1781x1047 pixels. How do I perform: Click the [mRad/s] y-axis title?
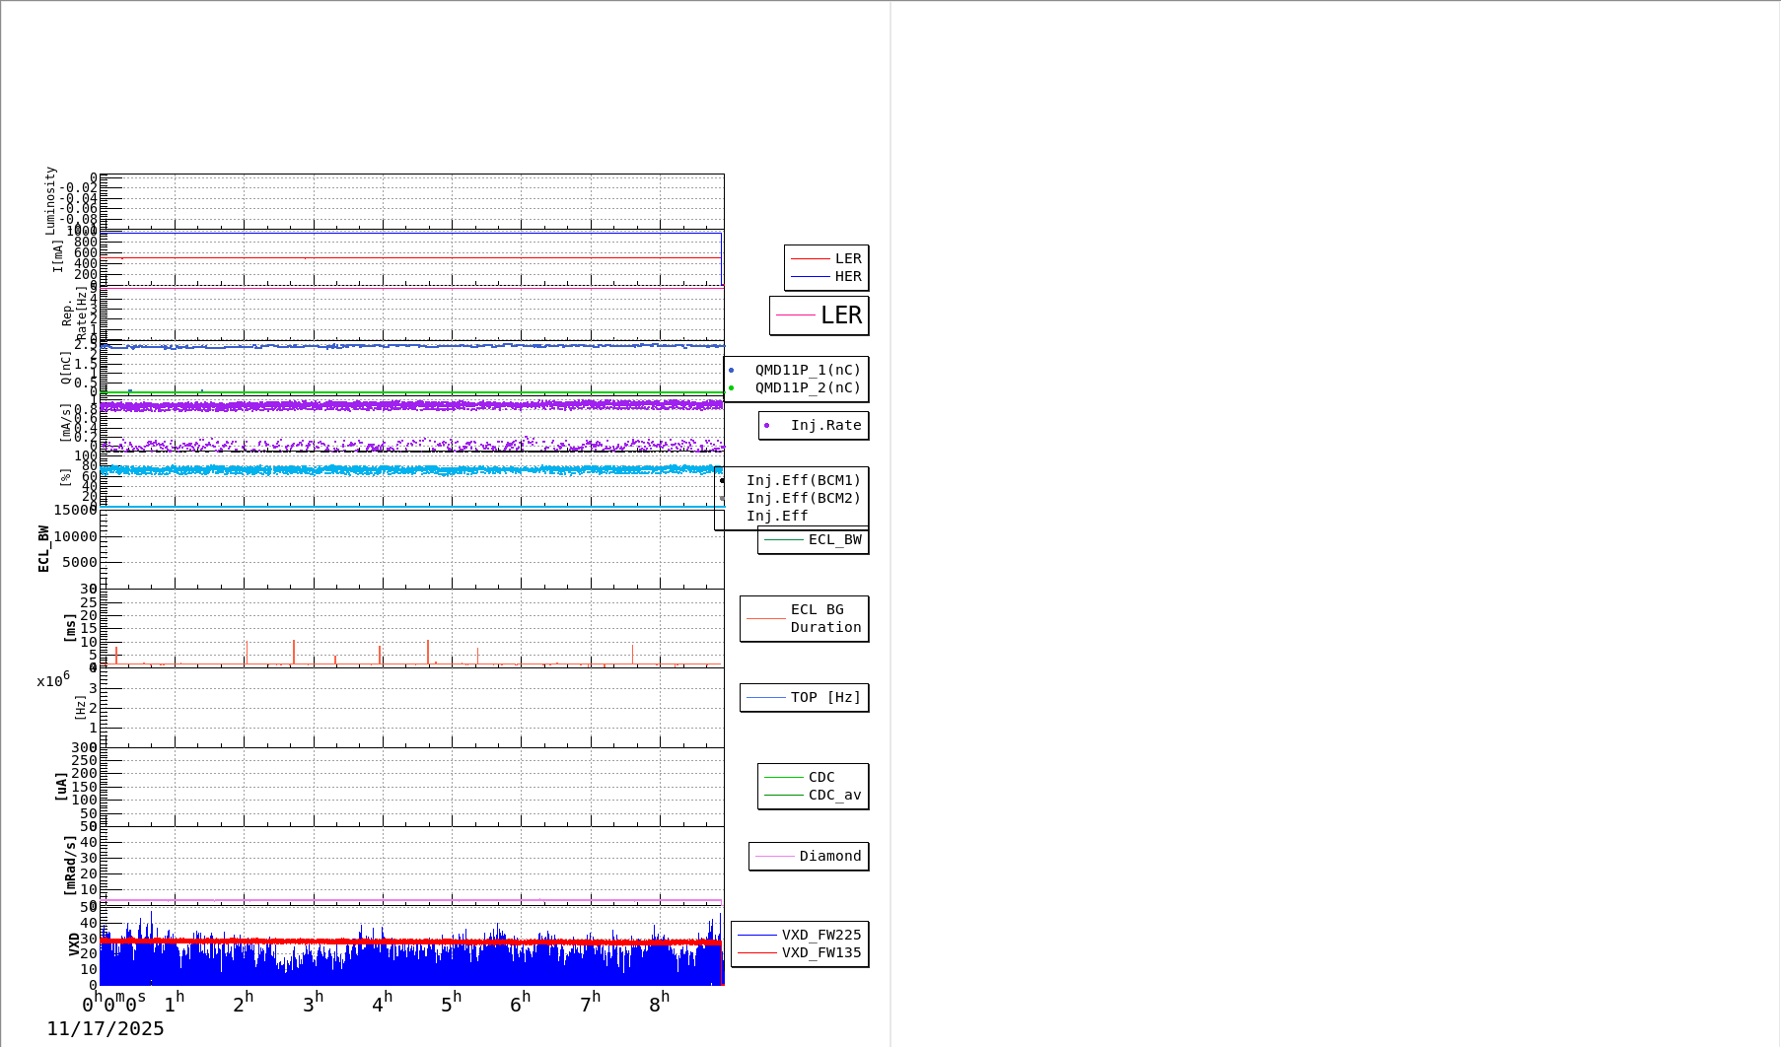70,865
